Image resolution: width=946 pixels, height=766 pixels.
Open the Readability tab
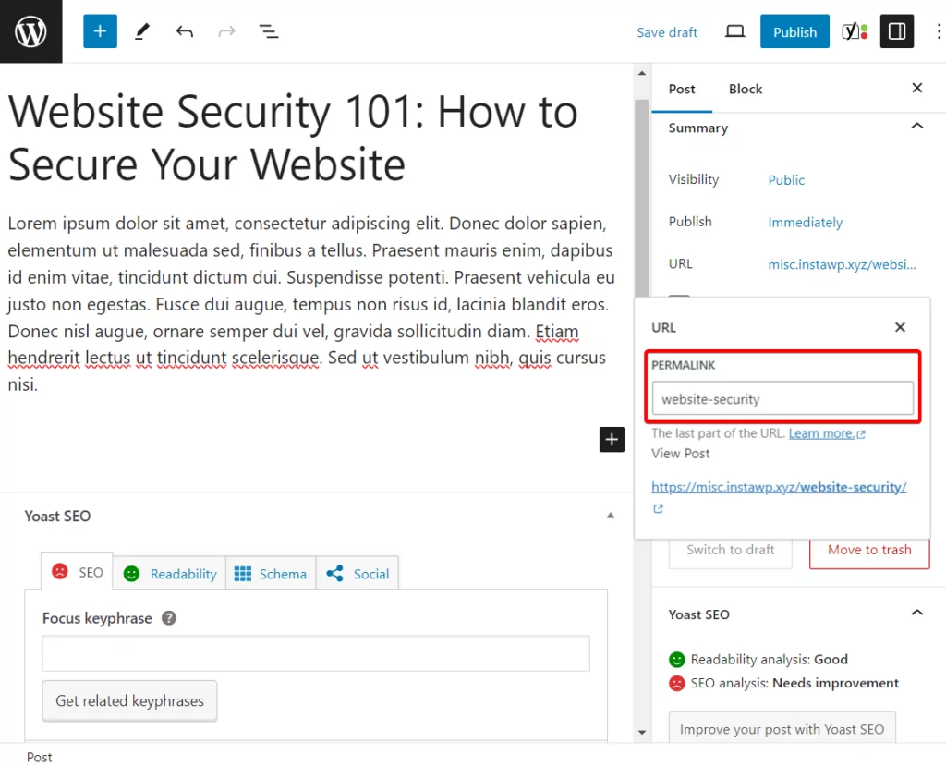[x=170, y=574]
